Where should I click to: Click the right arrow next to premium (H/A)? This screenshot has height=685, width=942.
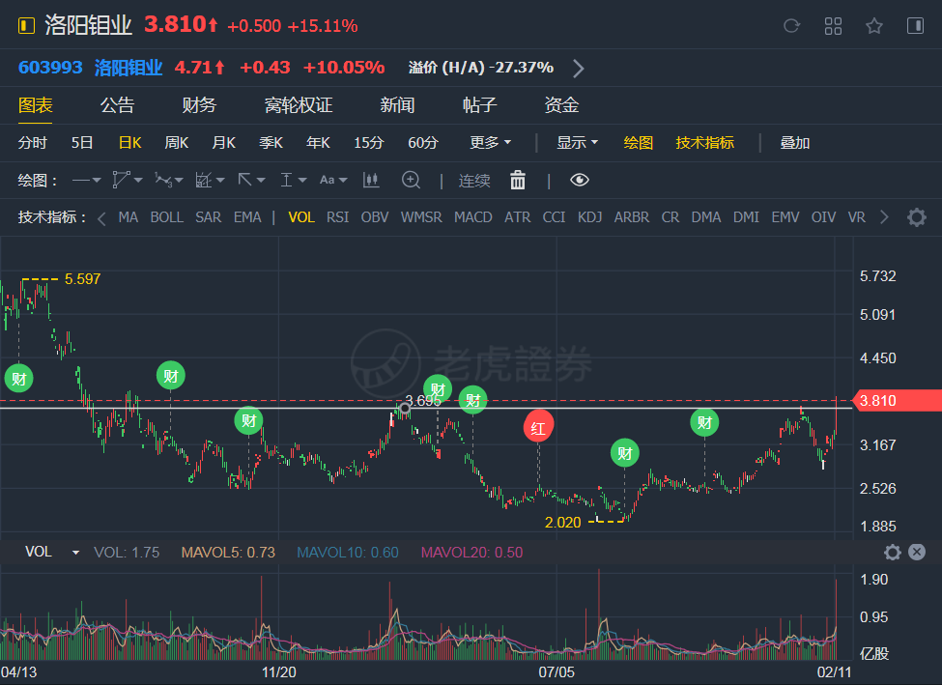[x=578, y=68]
